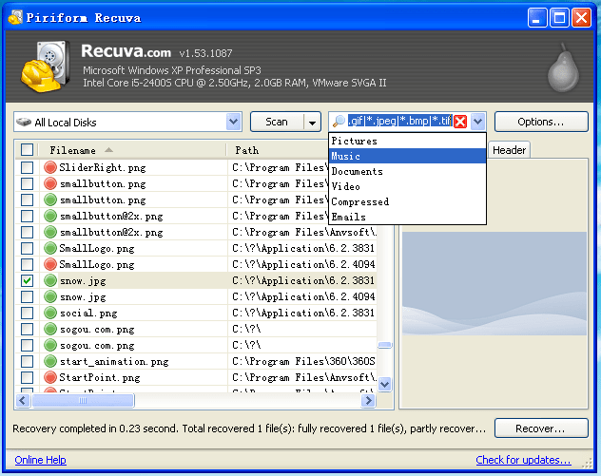This screenshot has height=476, width=601.
Task: Click the red X clear filter icon
Action: tap(460, 122)
